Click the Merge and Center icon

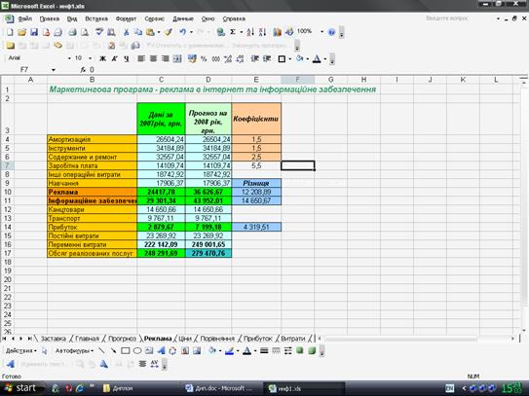click(177, 59)
